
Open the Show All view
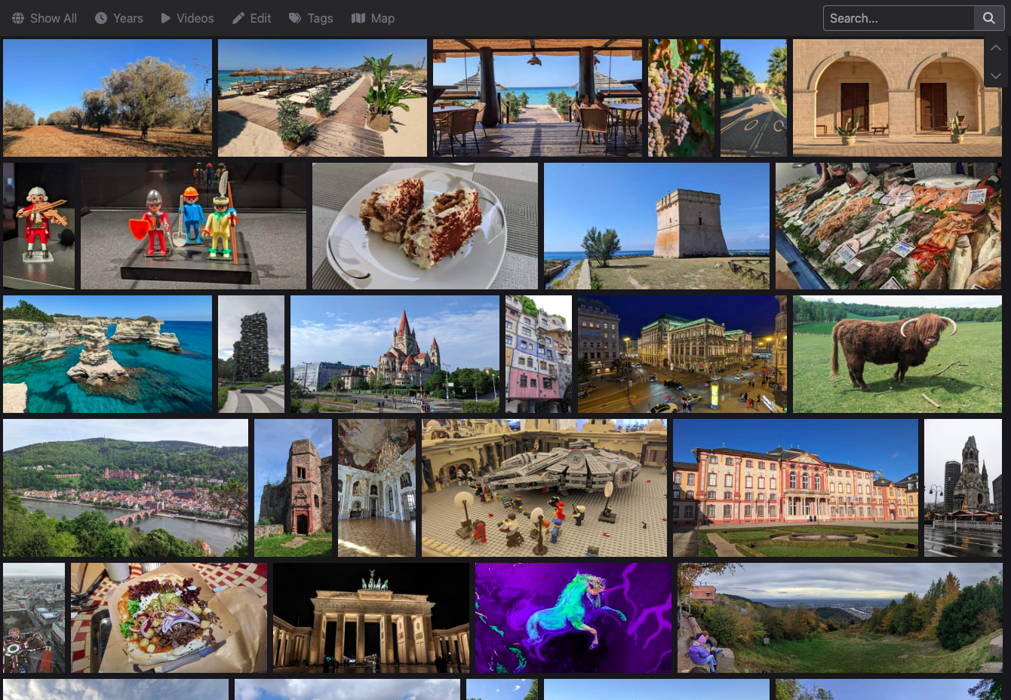pyautogui.click(x=54, y=18)
